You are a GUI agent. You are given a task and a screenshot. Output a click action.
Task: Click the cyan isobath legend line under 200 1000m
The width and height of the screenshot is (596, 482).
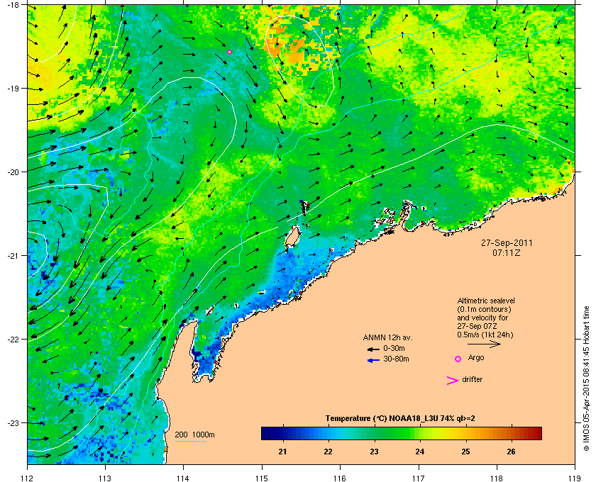tap(190, 442)
